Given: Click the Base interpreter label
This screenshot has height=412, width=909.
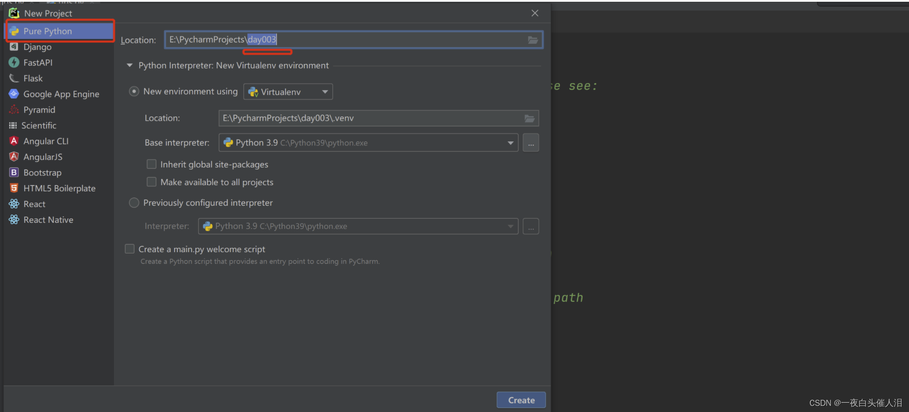Looking at the screenshot, I should tap(177, 143).
